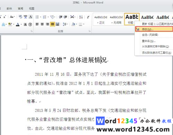The height and width of the screenshot is (135, 173).
Task: Click the Enclose Characters (circled 字) icon
Action: tap(30, 24)
